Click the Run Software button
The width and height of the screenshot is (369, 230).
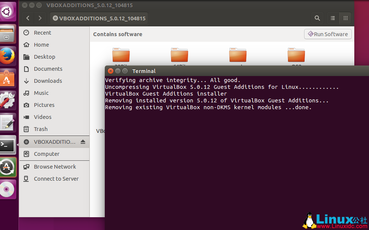tap(328, 34)
